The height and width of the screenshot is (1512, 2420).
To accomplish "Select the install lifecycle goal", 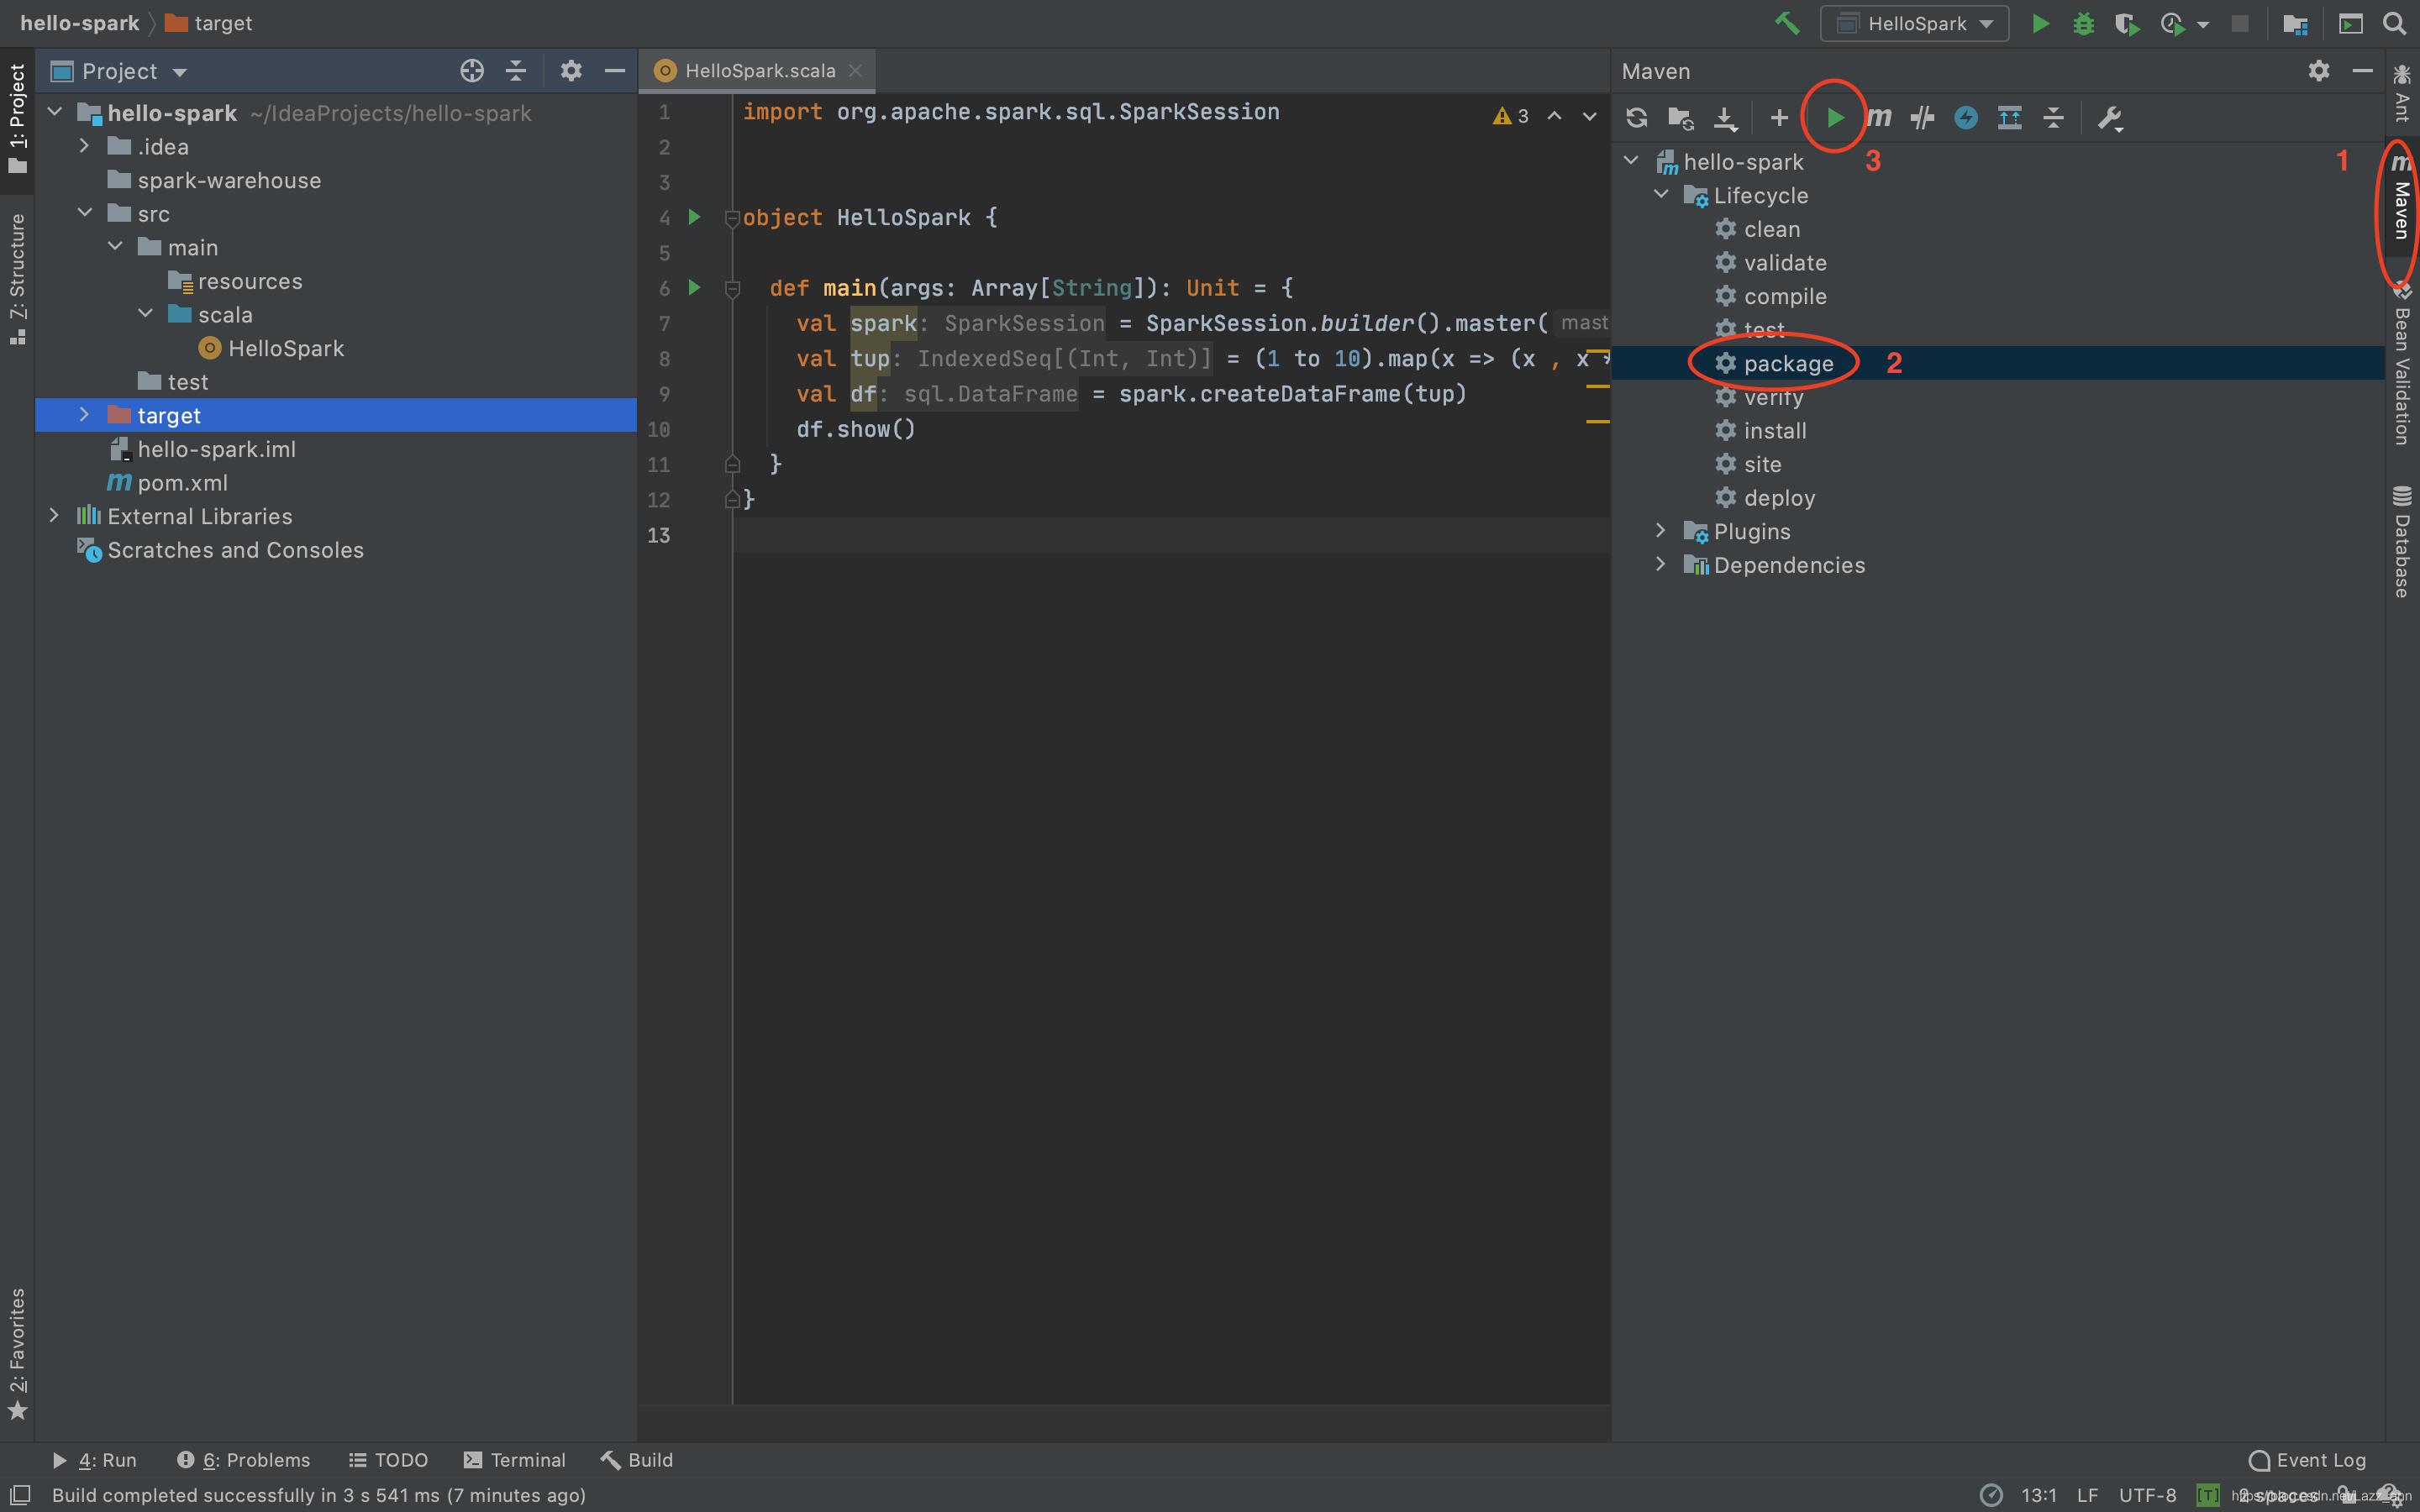I will click(x=1774, y=430).
